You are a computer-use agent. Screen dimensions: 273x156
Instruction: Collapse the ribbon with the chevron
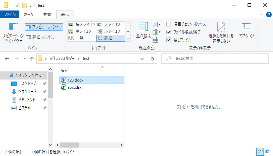pos(261,15)
